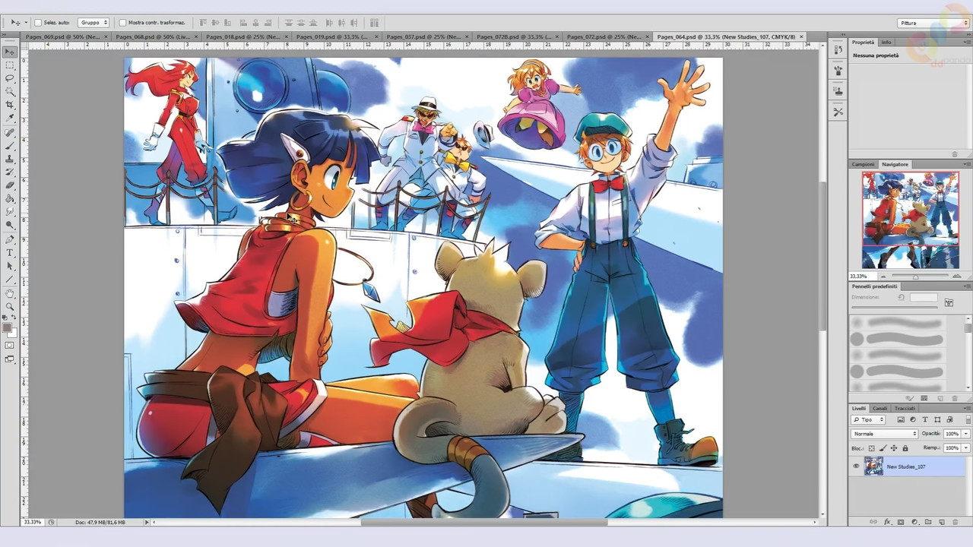The height and width of the screenshot is (547, 973).
Task: Open the Pennelli predefiniti panel menu
Action: point(966,286)
